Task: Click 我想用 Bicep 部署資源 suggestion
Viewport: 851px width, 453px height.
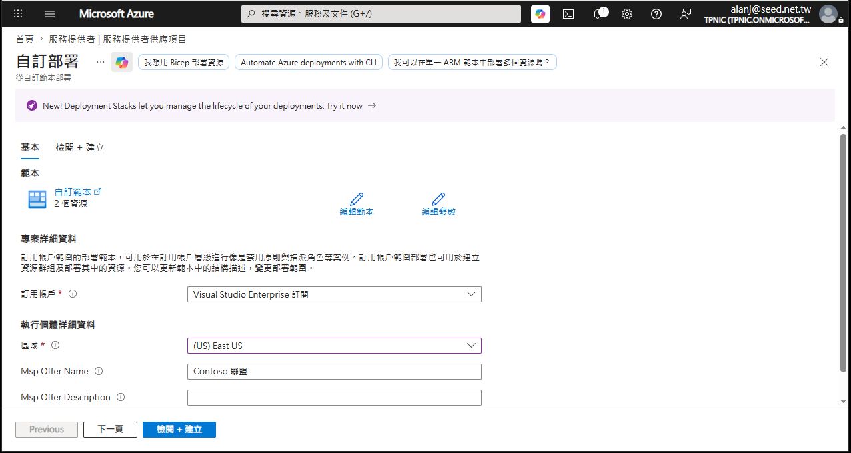Action: coord(184,62)
